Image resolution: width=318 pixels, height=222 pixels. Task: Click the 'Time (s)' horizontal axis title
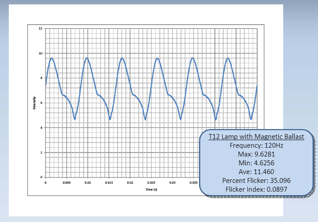(x=152, y=189)
